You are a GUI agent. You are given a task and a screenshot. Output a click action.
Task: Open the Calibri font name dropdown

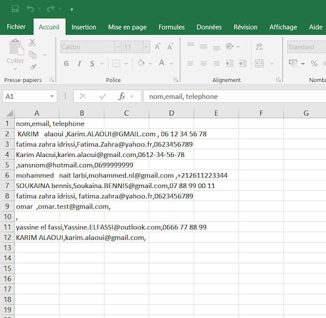click(x=118, y=47)
